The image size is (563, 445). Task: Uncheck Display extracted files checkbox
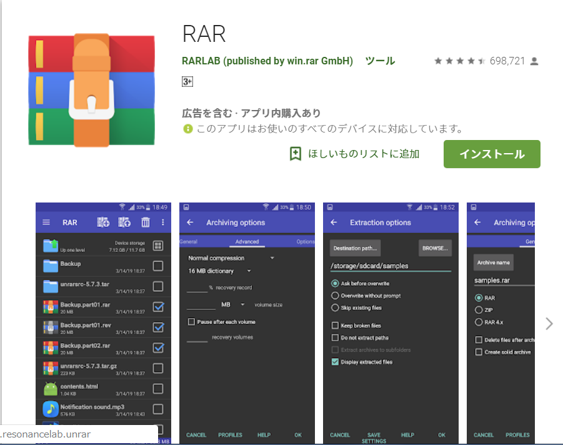pyautogui.click(x=335, y=362)
